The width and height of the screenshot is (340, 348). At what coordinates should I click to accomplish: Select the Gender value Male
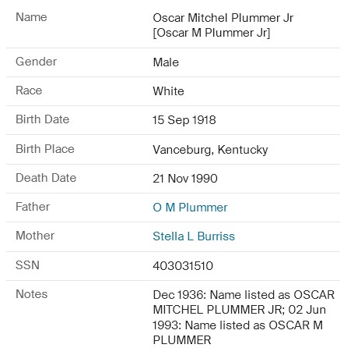[x=166, y=62]
